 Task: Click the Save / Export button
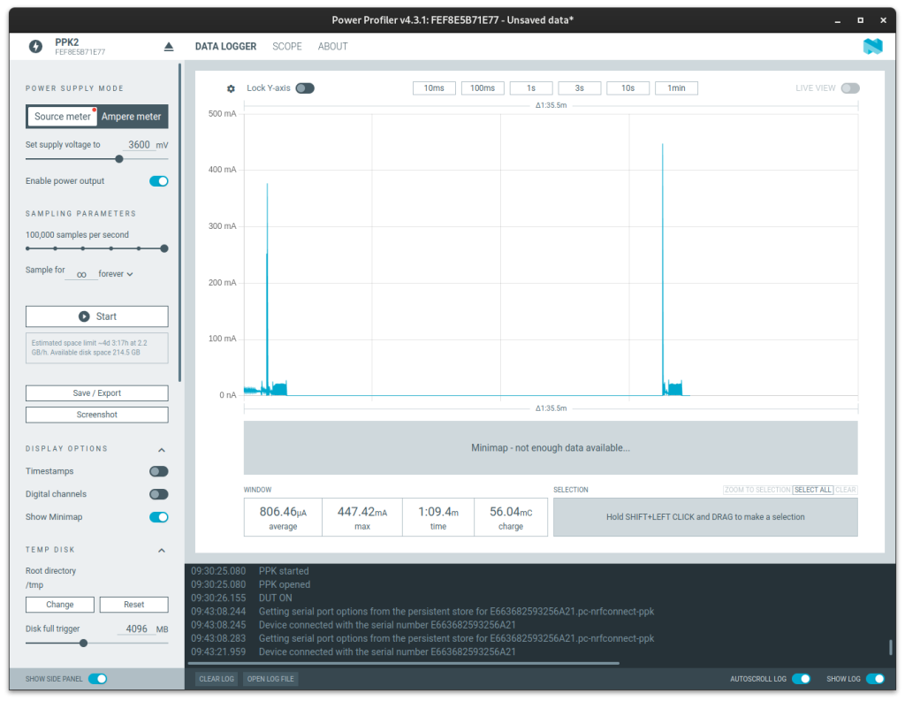click(x=96, y=393)
